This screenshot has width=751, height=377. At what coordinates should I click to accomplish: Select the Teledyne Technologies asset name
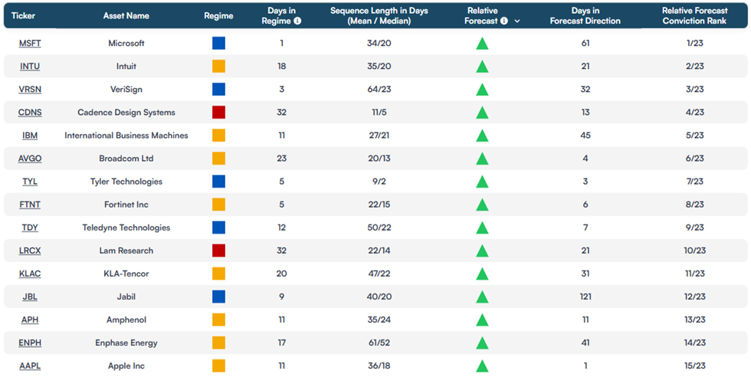click(x=126, y=228)
